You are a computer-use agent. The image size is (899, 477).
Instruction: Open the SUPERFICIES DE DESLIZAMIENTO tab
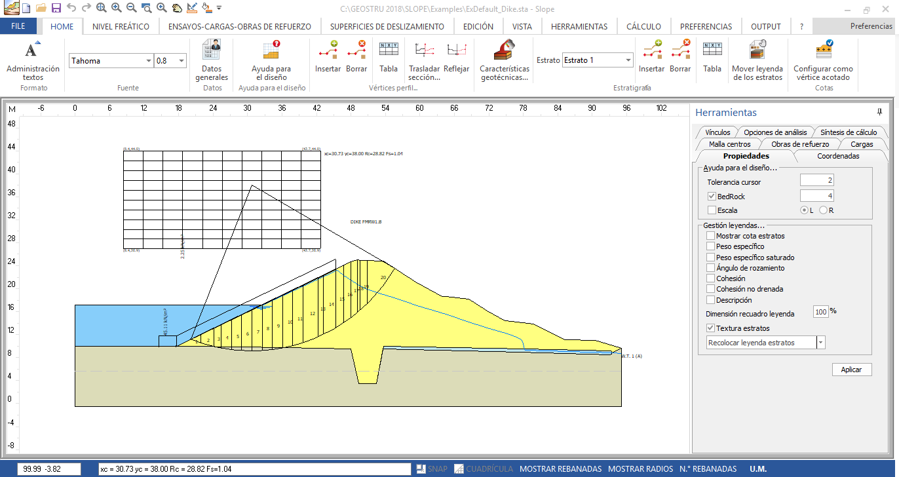pyautogui.click(x=387, y=27)
